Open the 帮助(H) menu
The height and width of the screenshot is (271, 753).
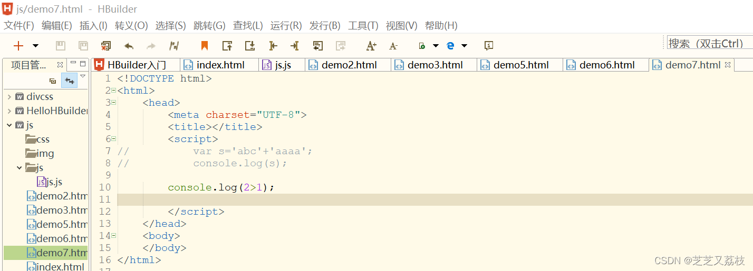click(x=441, y=25)
